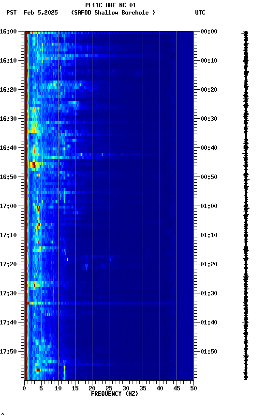Click the 16:40 PST time label
267x419 pixels.
[x=8, y=148]
